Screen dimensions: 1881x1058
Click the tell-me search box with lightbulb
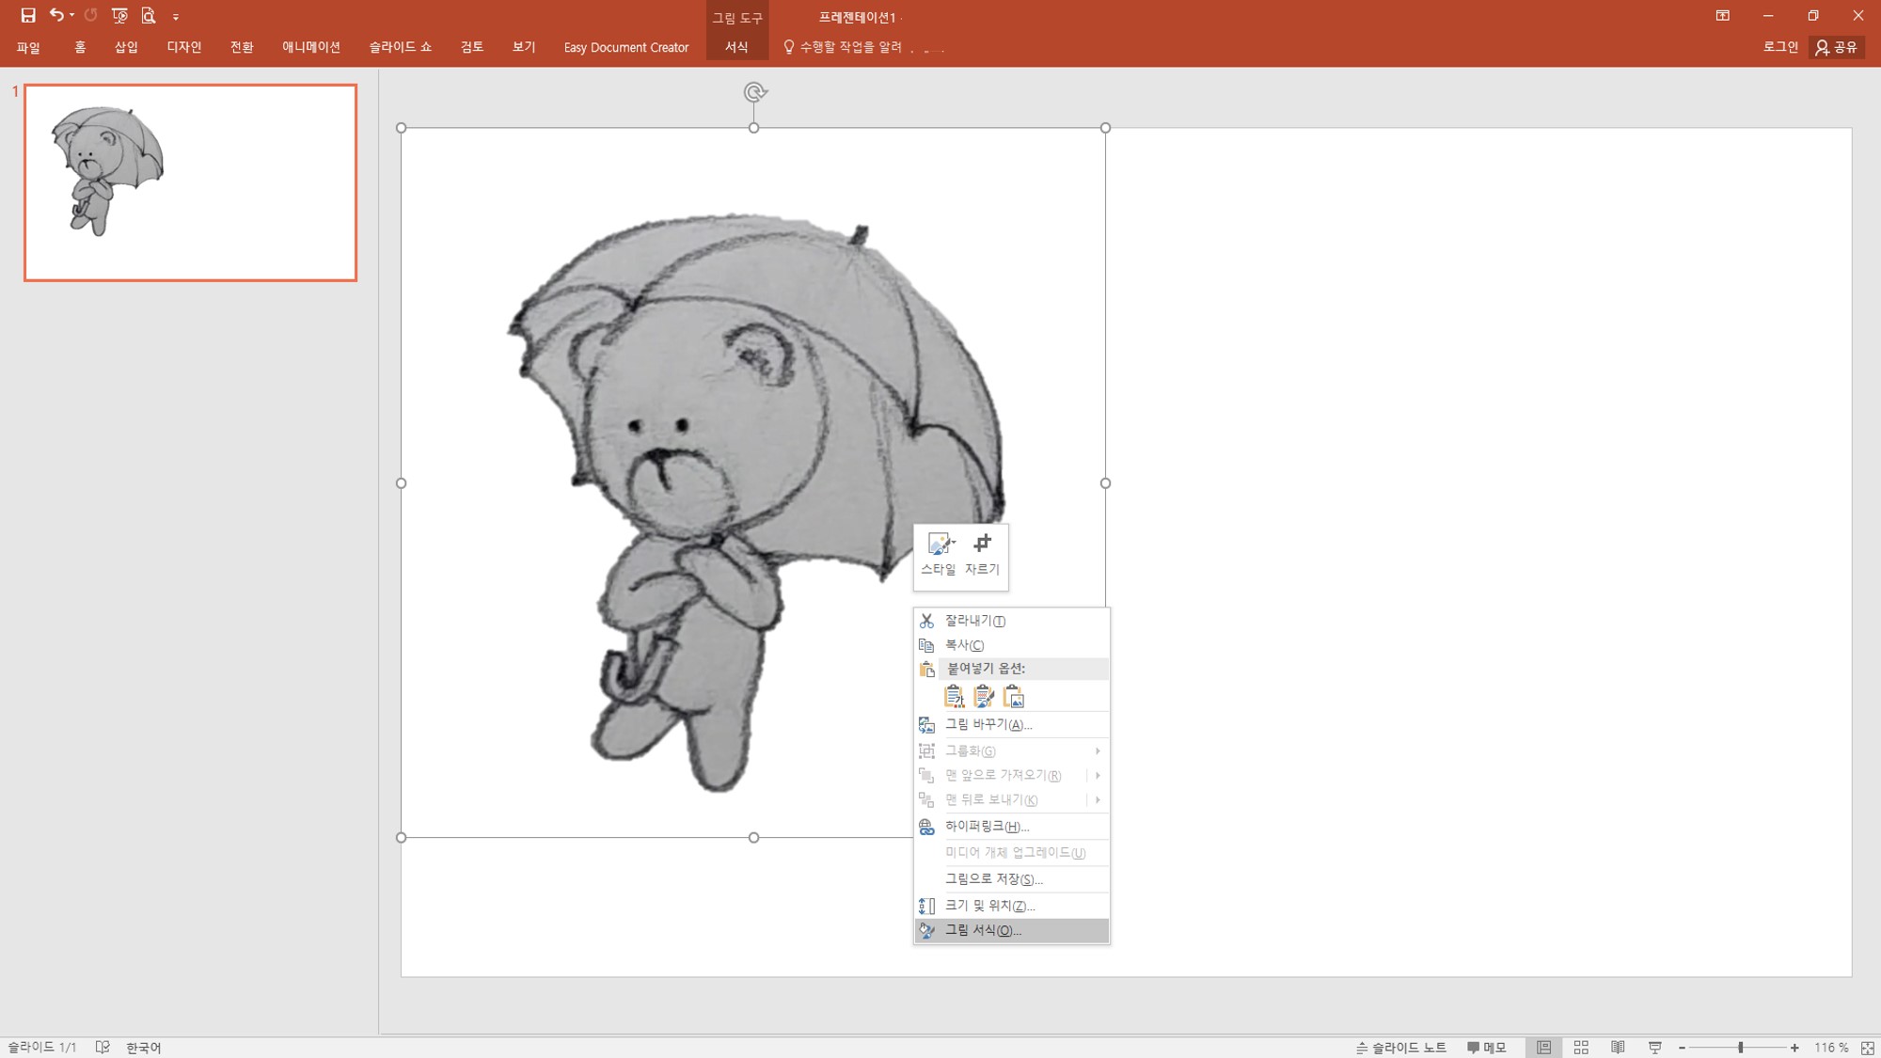click(862, 47)
